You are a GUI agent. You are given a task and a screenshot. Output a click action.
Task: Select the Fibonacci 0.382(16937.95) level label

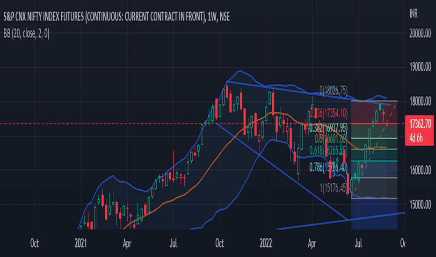coord(328,128)
